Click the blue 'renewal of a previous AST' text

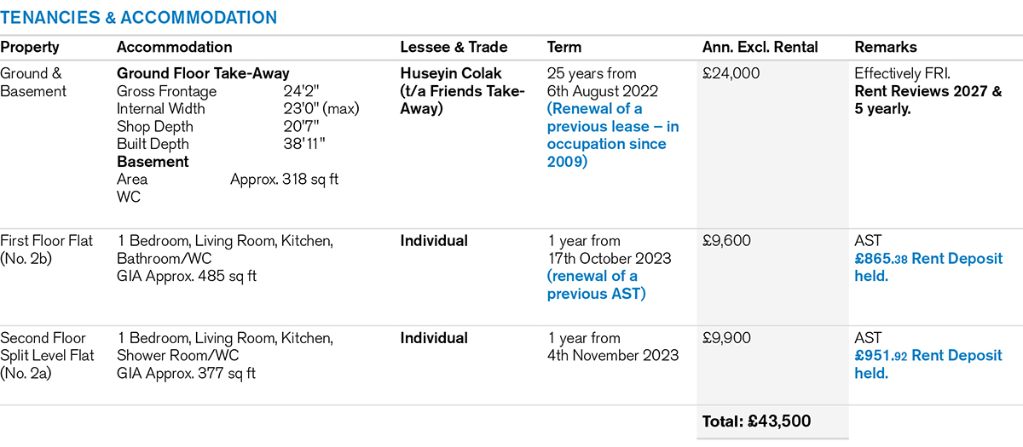click(595, 284)
